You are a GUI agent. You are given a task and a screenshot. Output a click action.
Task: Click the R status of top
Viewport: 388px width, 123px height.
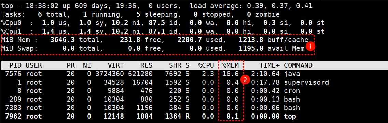187,116
